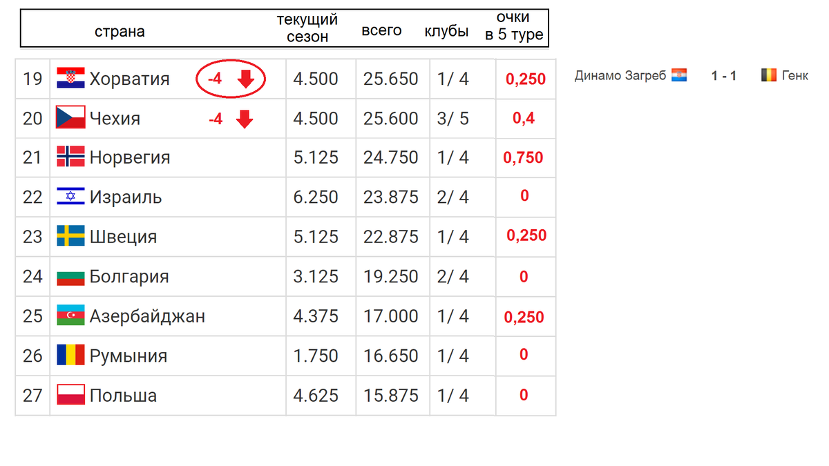Click the 'всего' column header

click(x=381, y=31)
